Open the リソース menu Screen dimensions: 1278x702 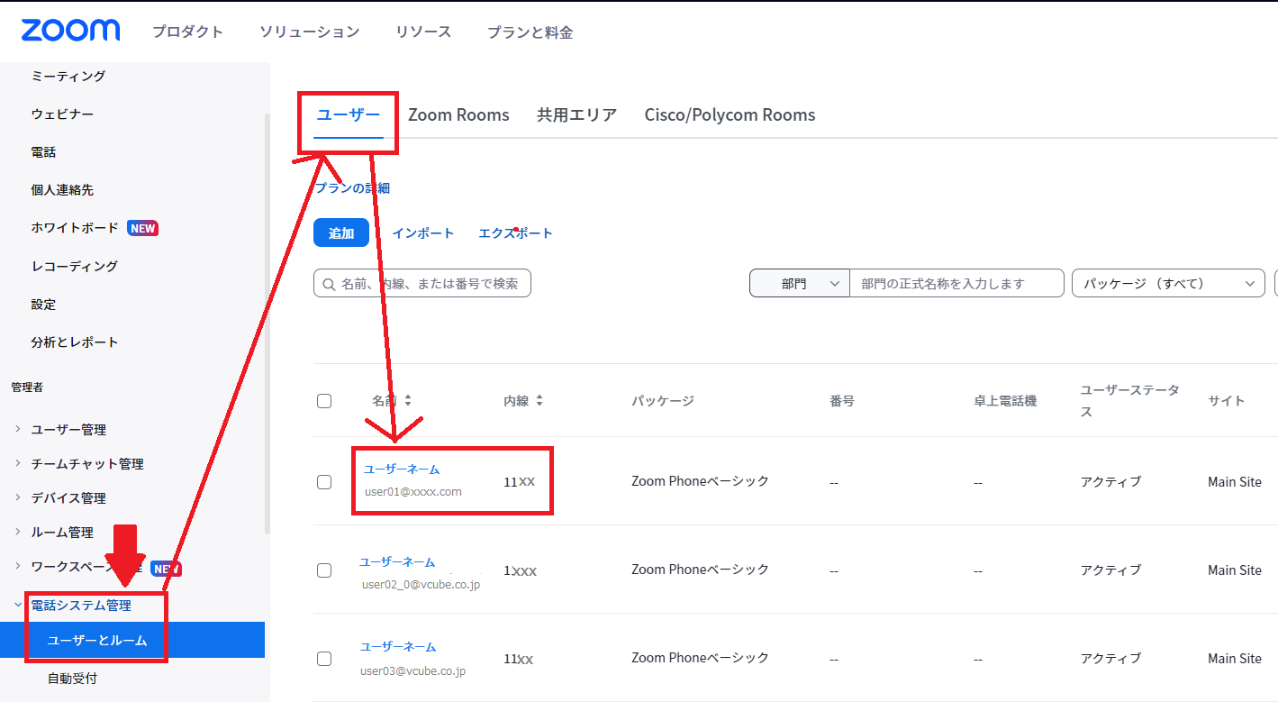click(423, 32)
